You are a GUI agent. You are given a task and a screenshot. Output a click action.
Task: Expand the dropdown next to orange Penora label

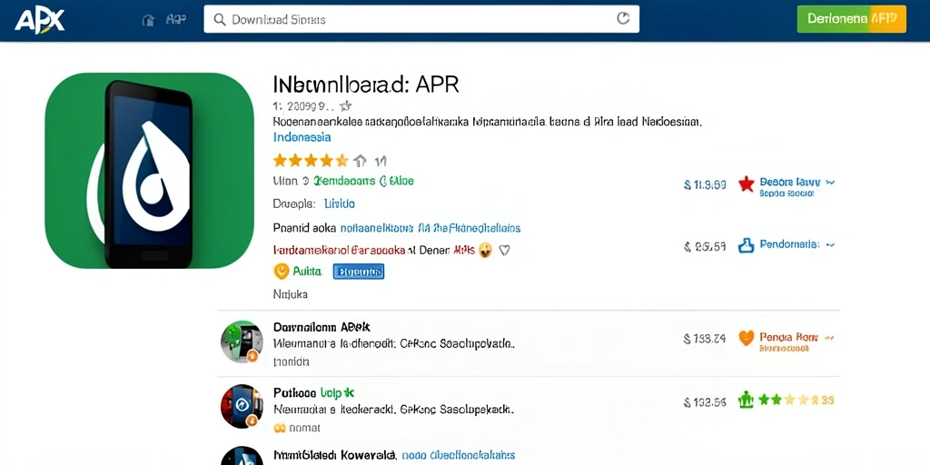coord(829,338)
